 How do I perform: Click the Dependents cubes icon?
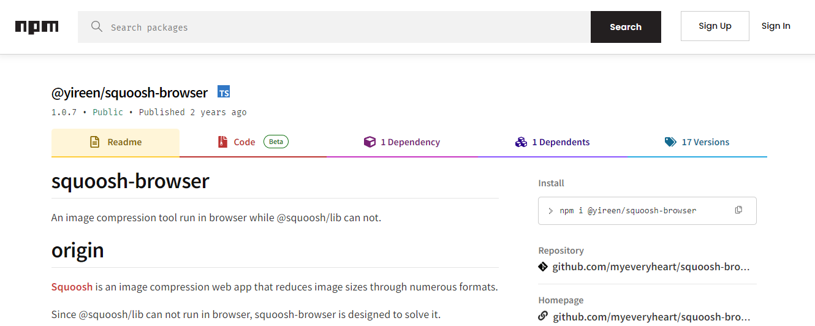tap(521, 142)
